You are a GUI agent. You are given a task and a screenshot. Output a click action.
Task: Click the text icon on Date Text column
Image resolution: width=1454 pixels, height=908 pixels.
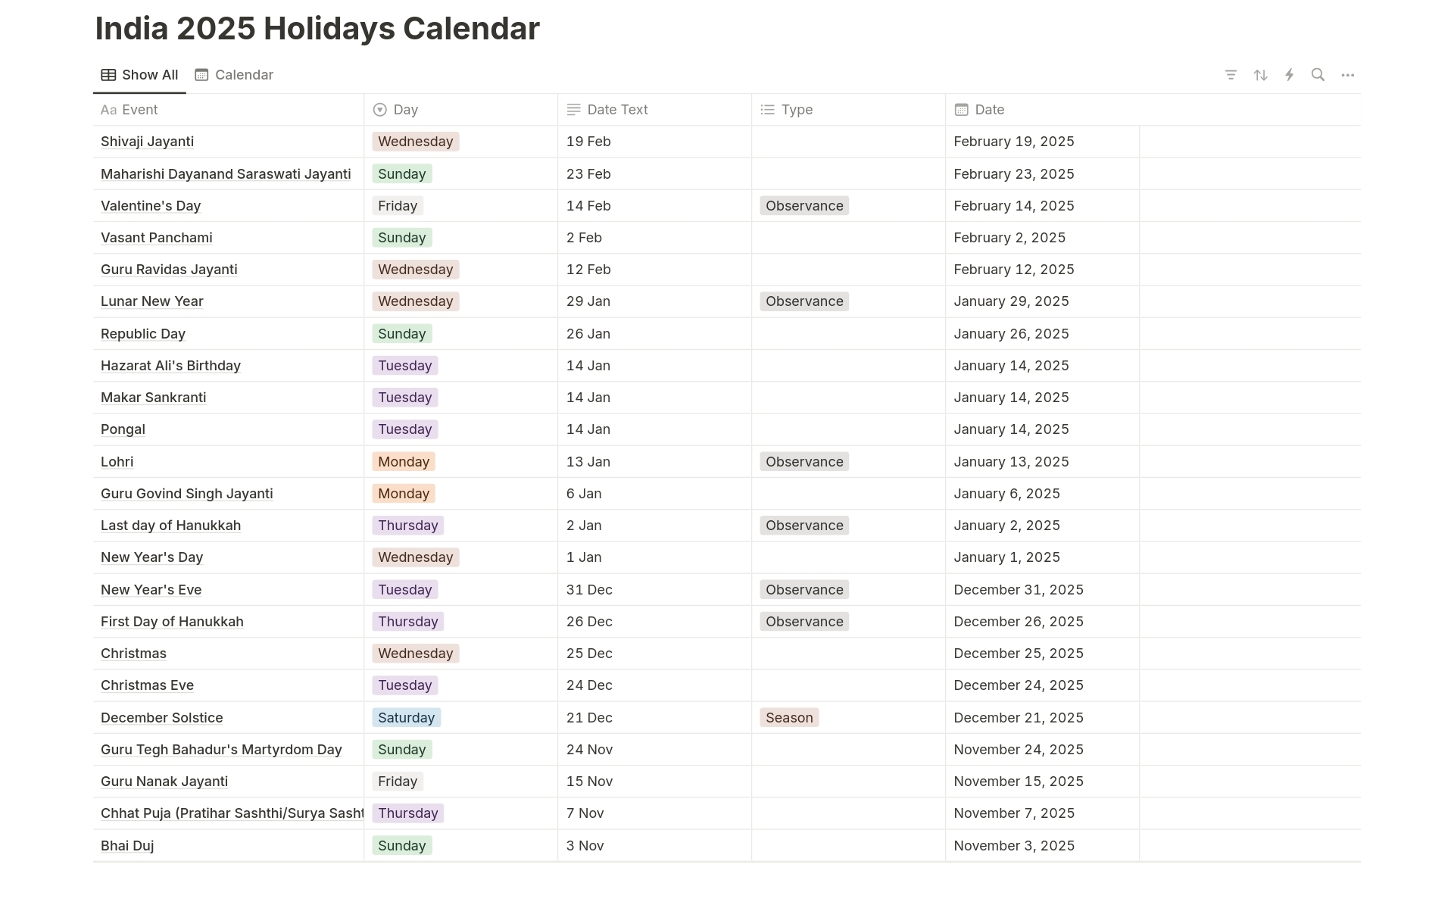[573, 110]
